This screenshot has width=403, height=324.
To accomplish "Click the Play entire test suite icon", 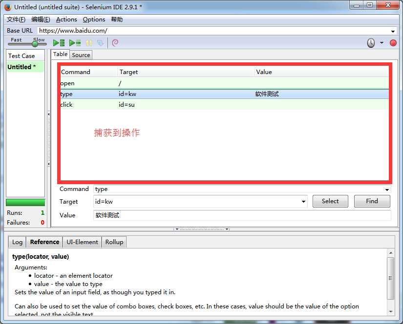I will (59, 43).
